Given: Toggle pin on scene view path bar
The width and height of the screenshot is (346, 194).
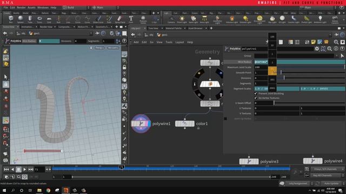Looking at the screenshot, I should (97, 33).
